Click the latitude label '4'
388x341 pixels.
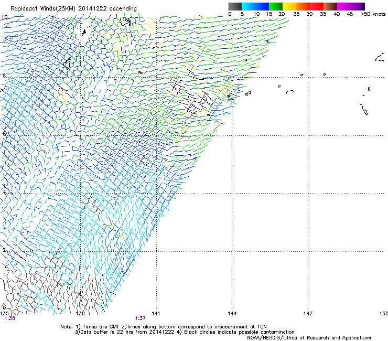[x=4, y=192]
